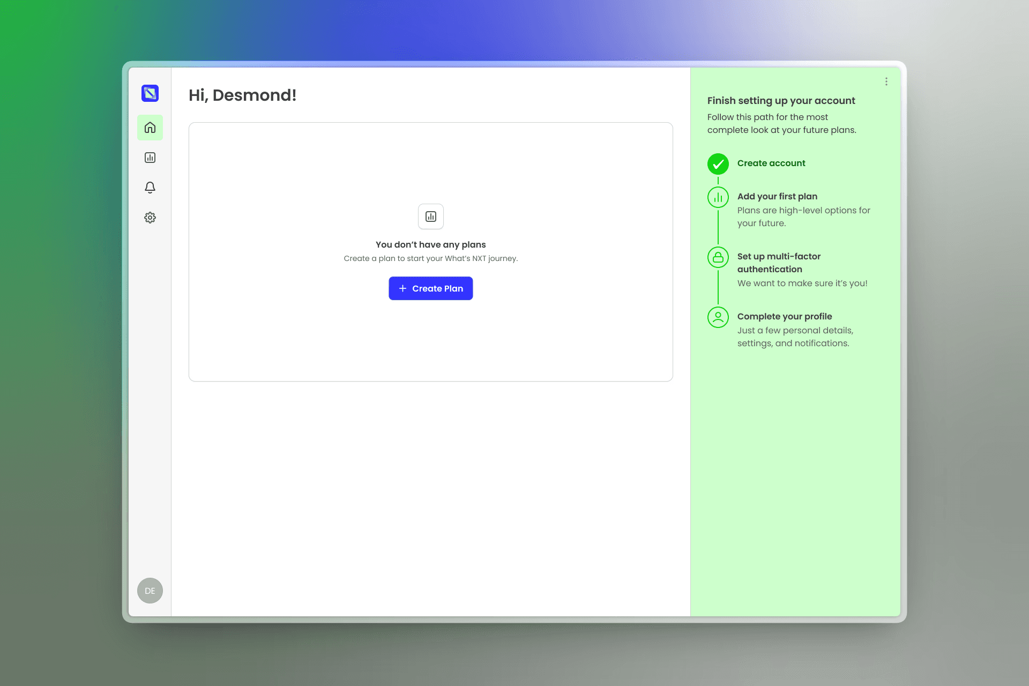1029x686 pixels.
Task: Open Add your first plan step
Action: click(x=777, y=196)
